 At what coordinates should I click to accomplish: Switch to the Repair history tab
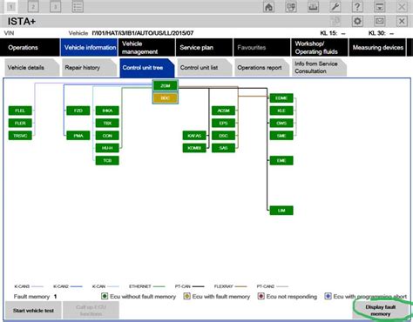[89, 68]
